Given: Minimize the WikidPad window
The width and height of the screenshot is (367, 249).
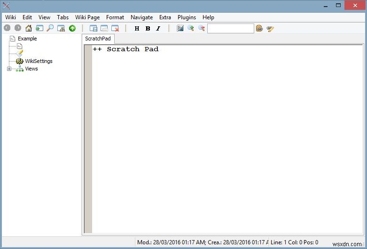Looking at the screenshot, I should pos(326,6).
